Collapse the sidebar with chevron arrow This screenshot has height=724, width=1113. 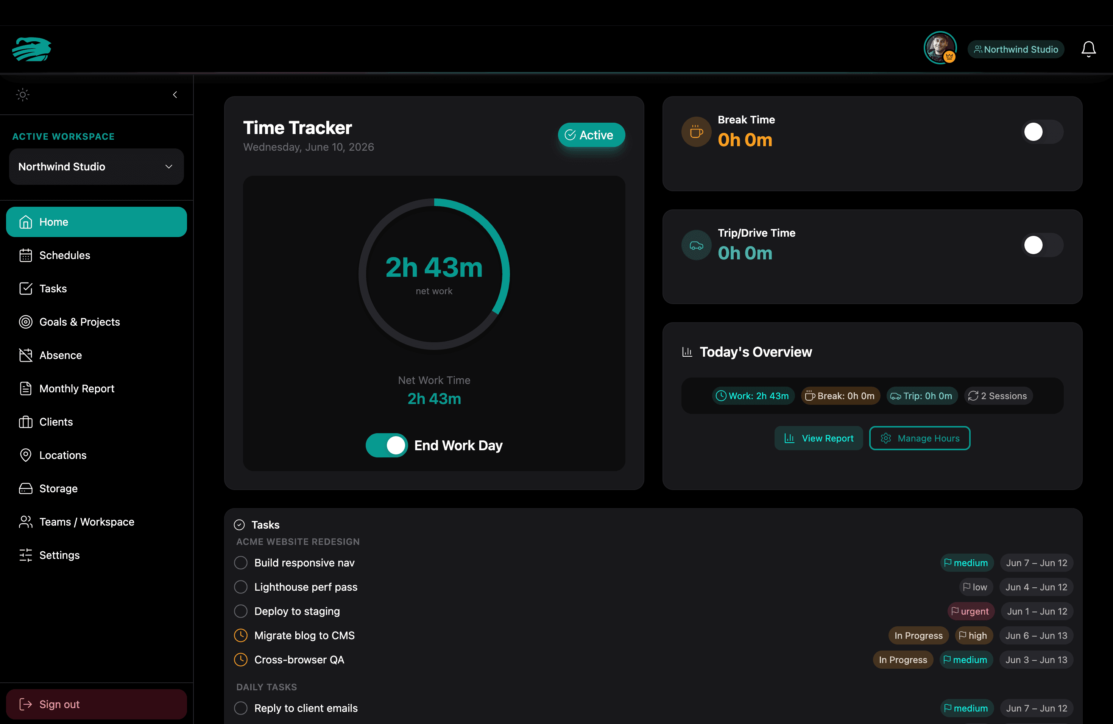click(x=175, y=94)
